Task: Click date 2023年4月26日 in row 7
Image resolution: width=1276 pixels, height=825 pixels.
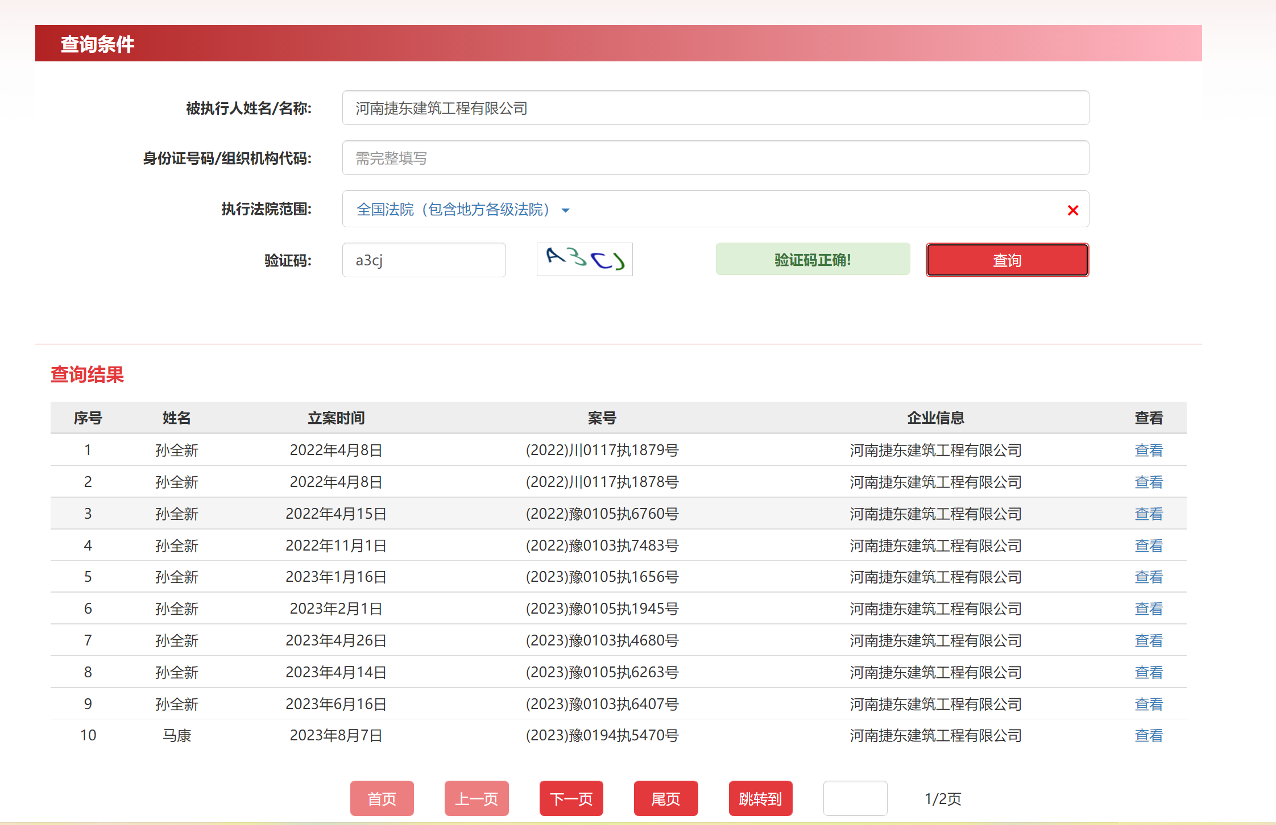Action: click(x=336, y=641)
